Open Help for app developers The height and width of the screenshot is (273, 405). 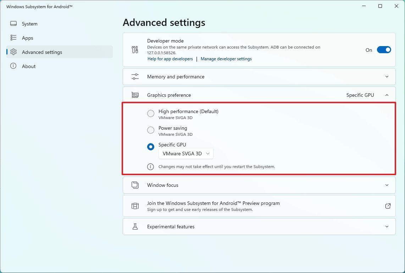(170, 58)
